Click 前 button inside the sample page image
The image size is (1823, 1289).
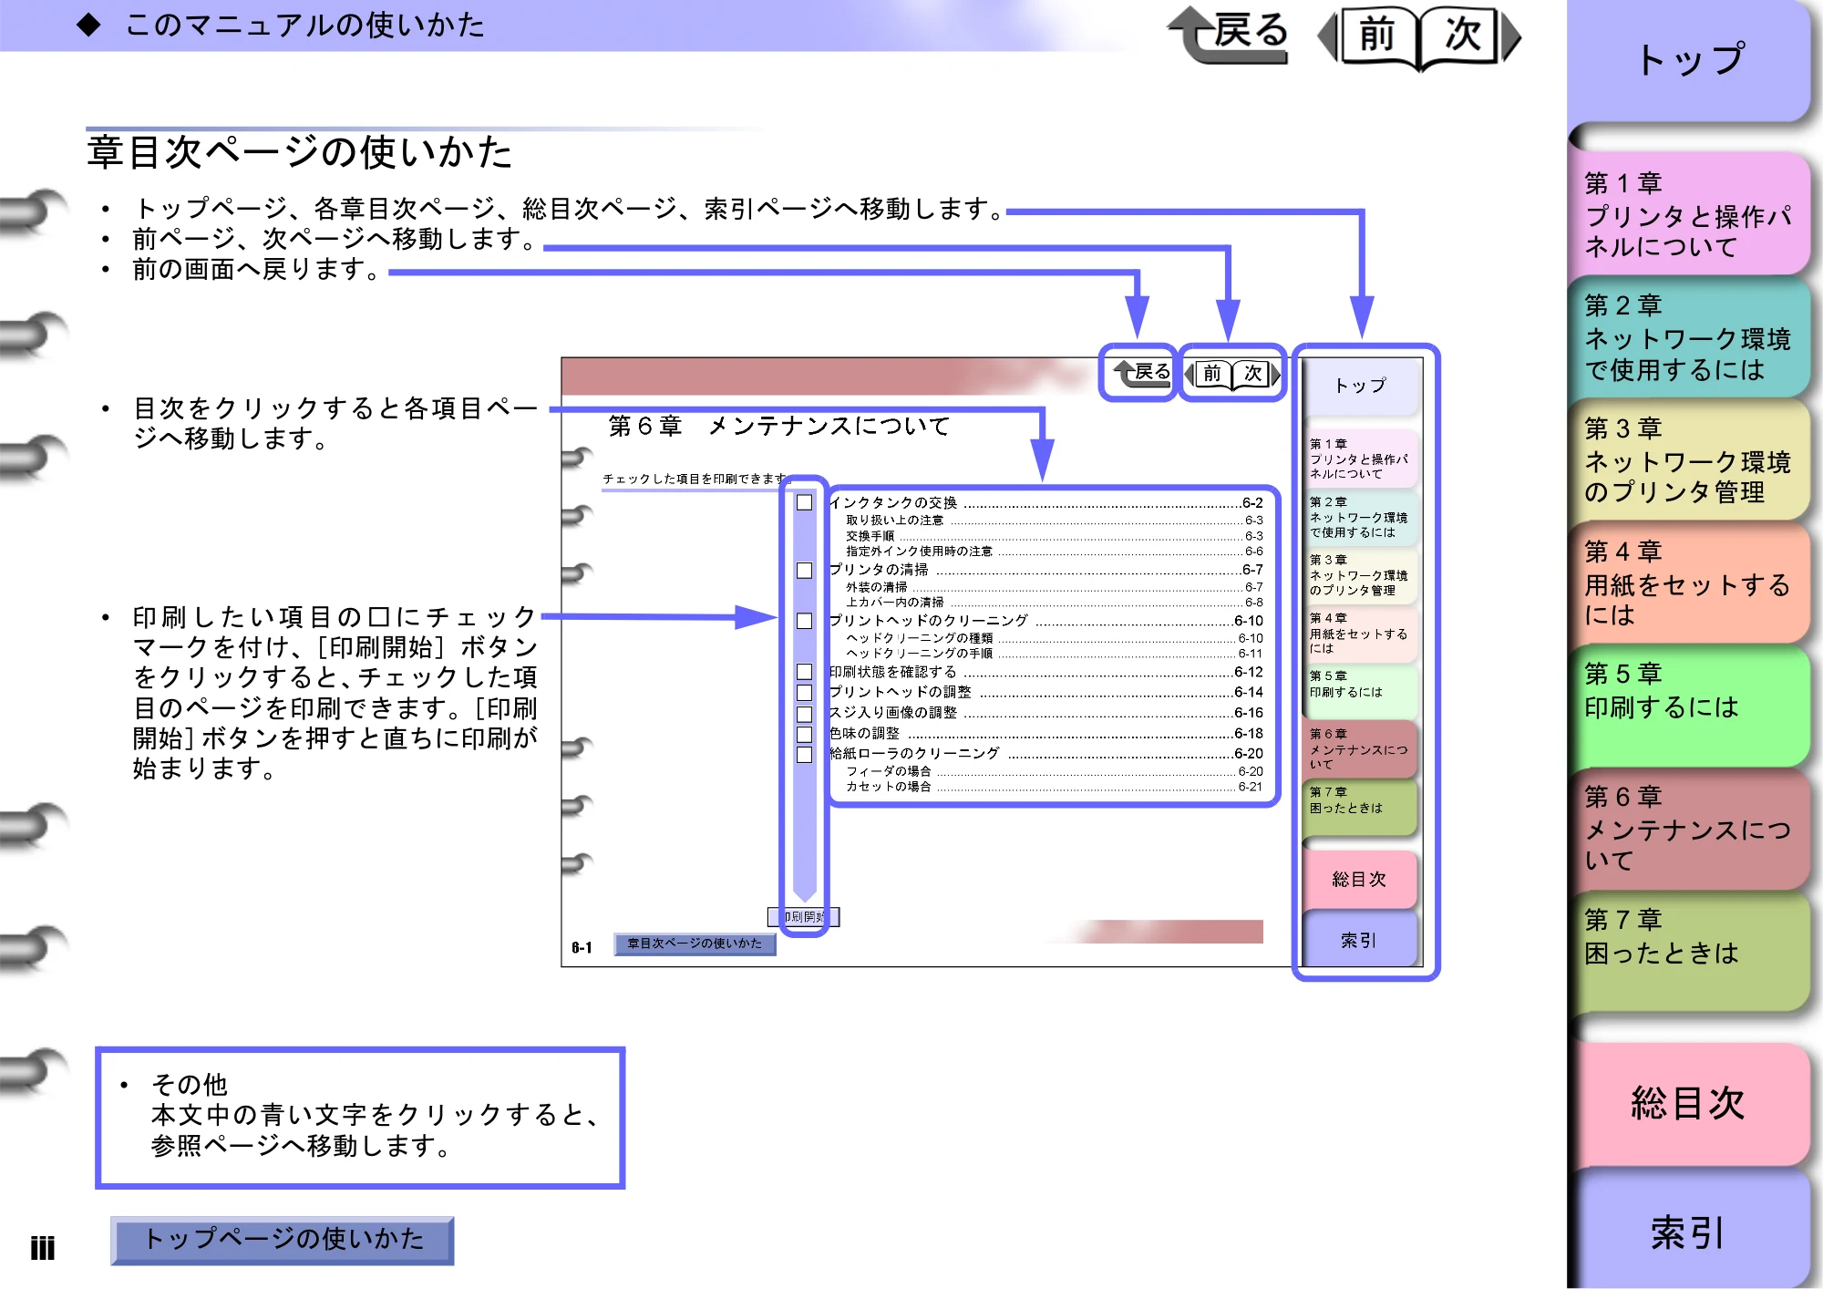pos(1210,374)
